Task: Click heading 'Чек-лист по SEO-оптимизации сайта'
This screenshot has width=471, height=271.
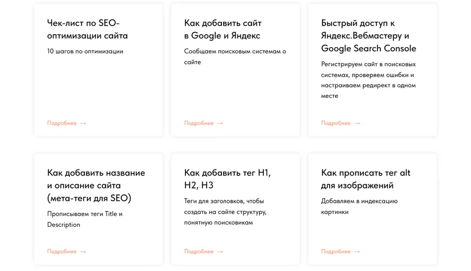Action: tap(87, 29)
